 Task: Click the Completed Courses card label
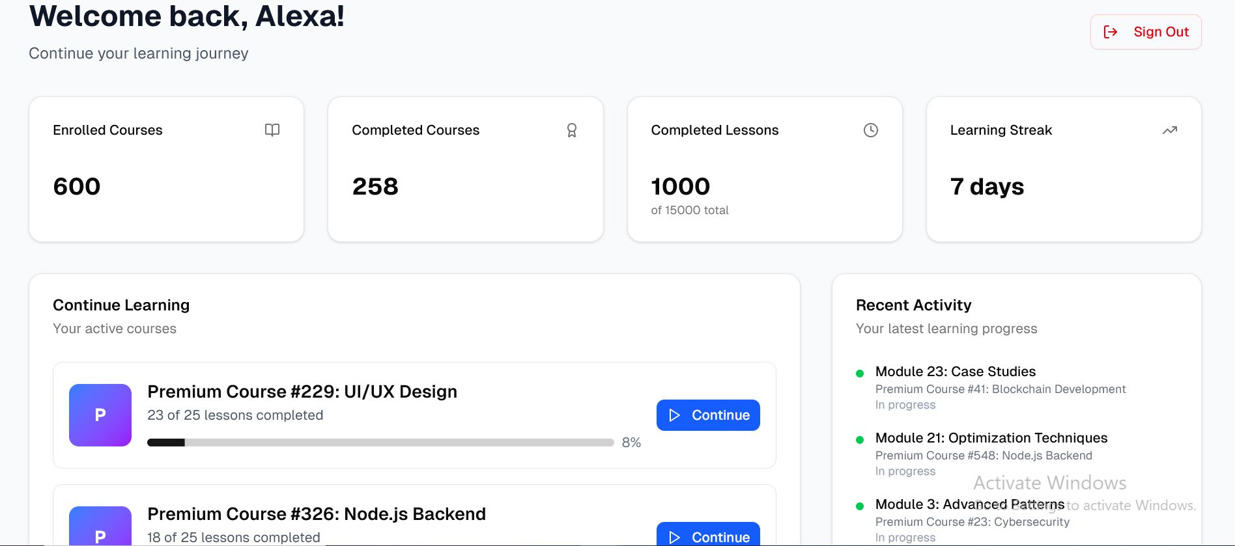coord(416,130)
